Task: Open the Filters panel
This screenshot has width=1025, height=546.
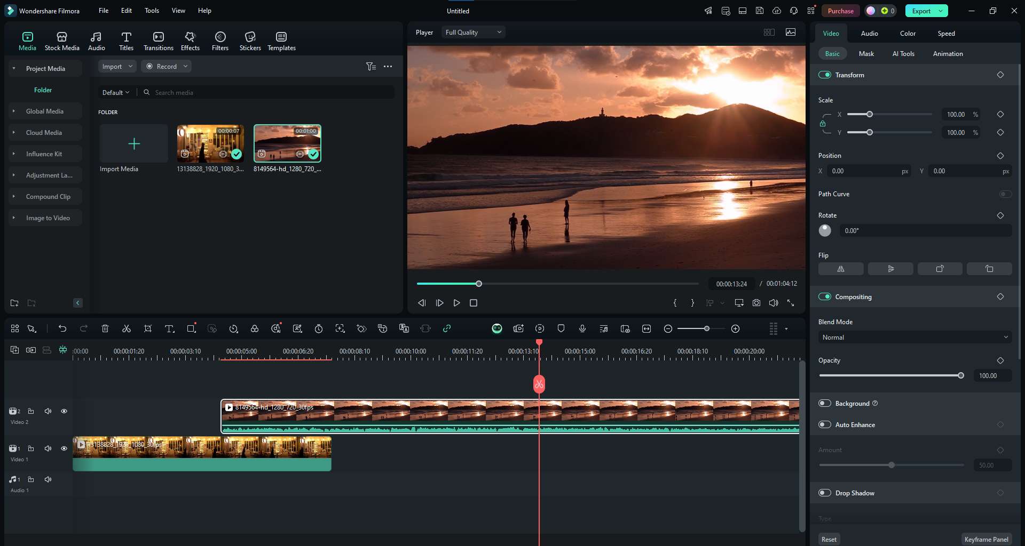Action: (x=220, y=41)
